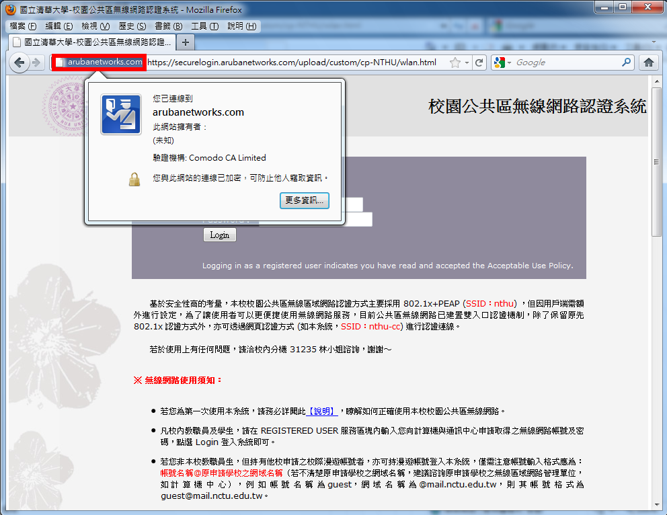667x515 pixels.
Task: Open the search engine dropdown (Google icon)
Action: 502,63
